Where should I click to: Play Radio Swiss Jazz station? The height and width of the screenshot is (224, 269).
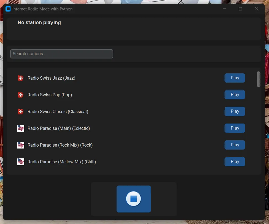235,78
